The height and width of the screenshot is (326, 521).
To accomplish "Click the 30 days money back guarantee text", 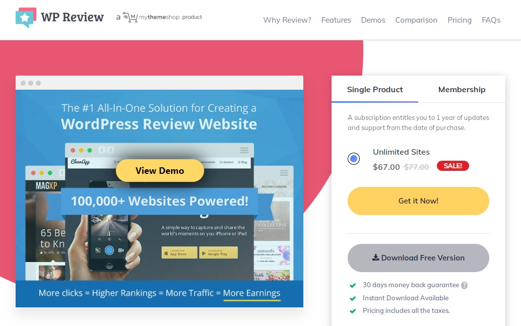I will point(411,285).
